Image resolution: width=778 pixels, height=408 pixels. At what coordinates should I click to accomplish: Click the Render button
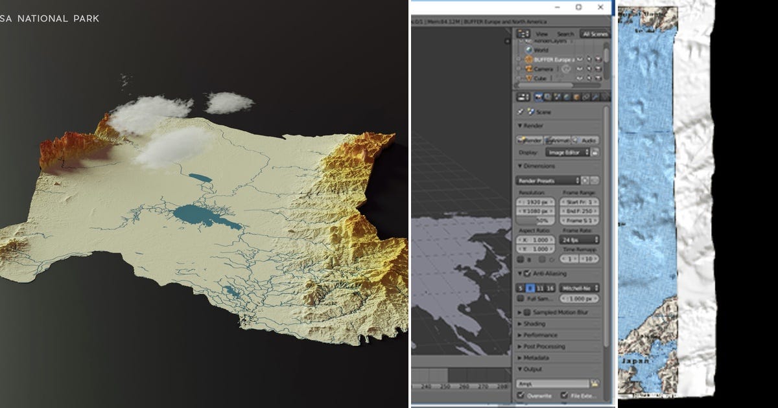tap(530, 140)
